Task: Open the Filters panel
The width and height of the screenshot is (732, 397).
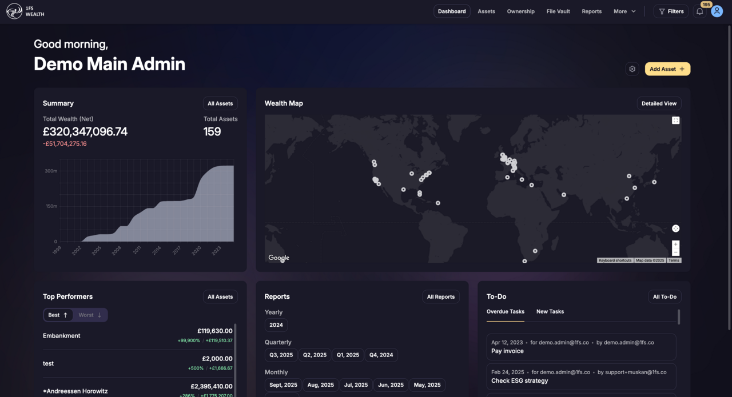Action: 671,11
